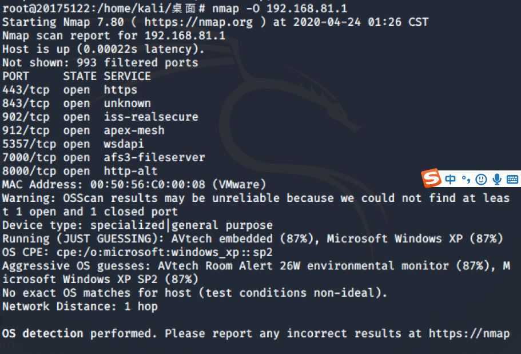
Task: Click the Sogou input method S logo
Action: (431, 178)
